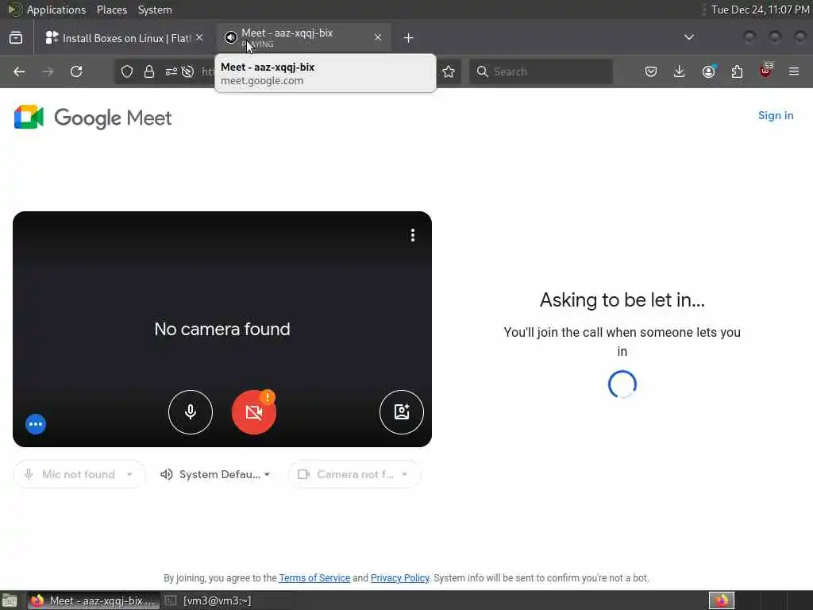This screenshot has width=813, height=610.
Task: Click the Google Meet logo
Action: 93,118
